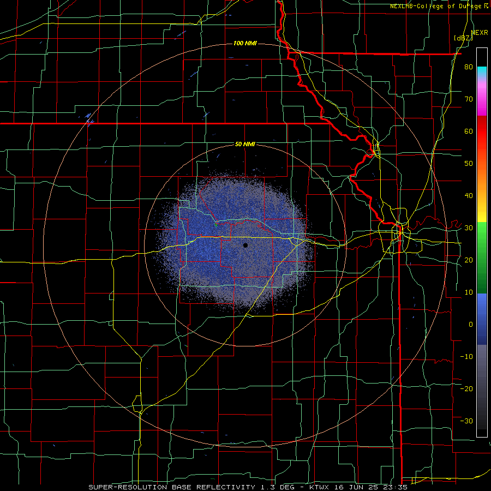
Task: Click the 30 dBZ label on color scale
Action: point(469,228)
